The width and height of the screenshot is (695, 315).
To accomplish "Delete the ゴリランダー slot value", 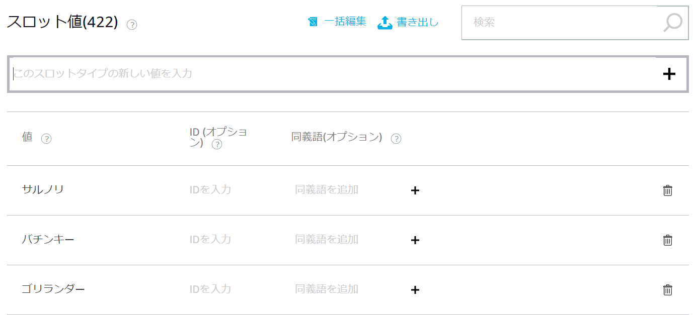I will point(668,290).
